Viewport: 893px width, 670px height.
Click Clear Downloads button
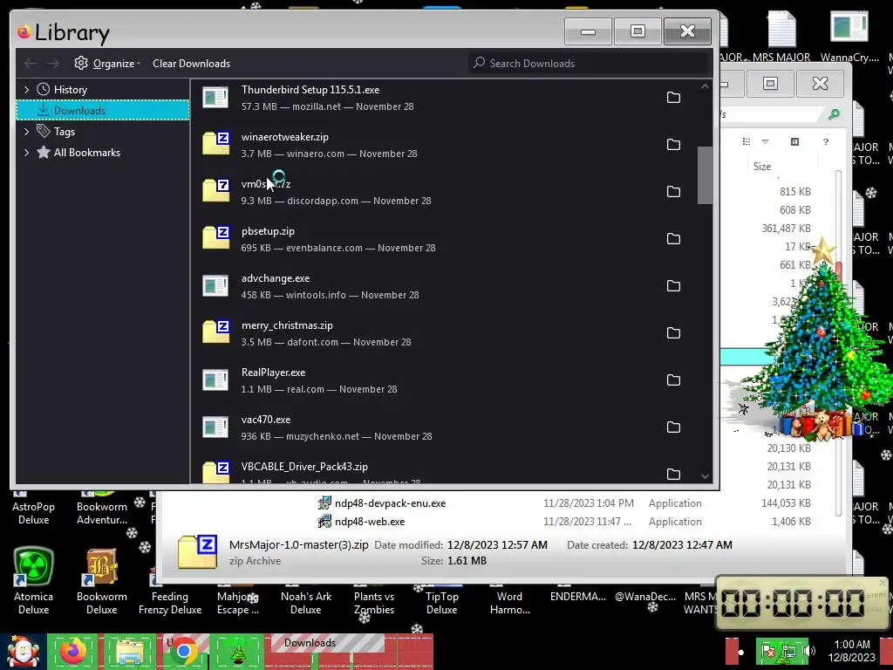pos(191,63)
